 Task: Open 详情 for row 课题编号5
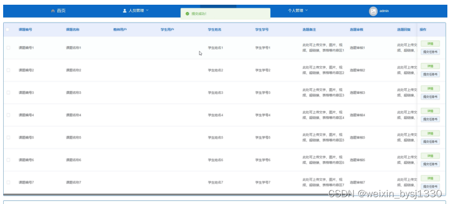point(430,134)
